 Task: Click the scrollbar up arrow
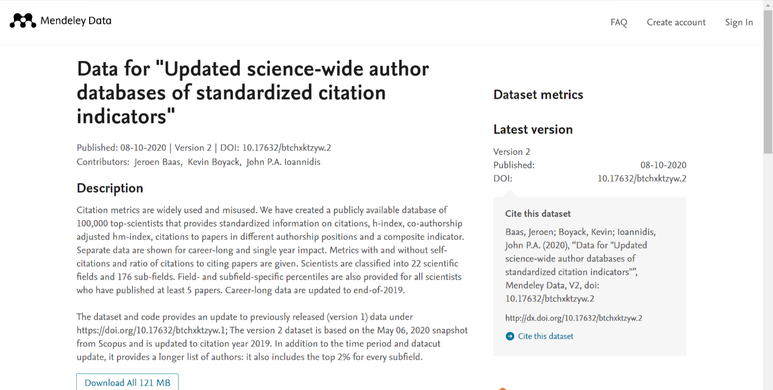(768, 4)
